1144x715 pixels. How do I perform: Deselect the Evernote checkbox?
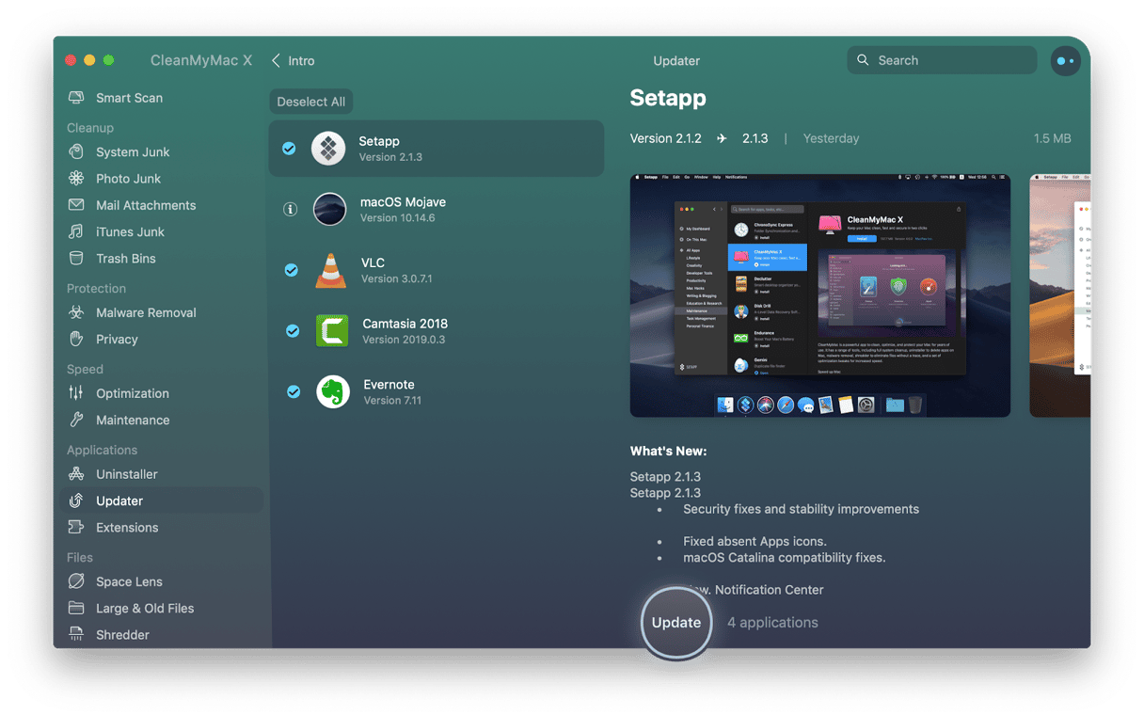click(x=294, y=391)
